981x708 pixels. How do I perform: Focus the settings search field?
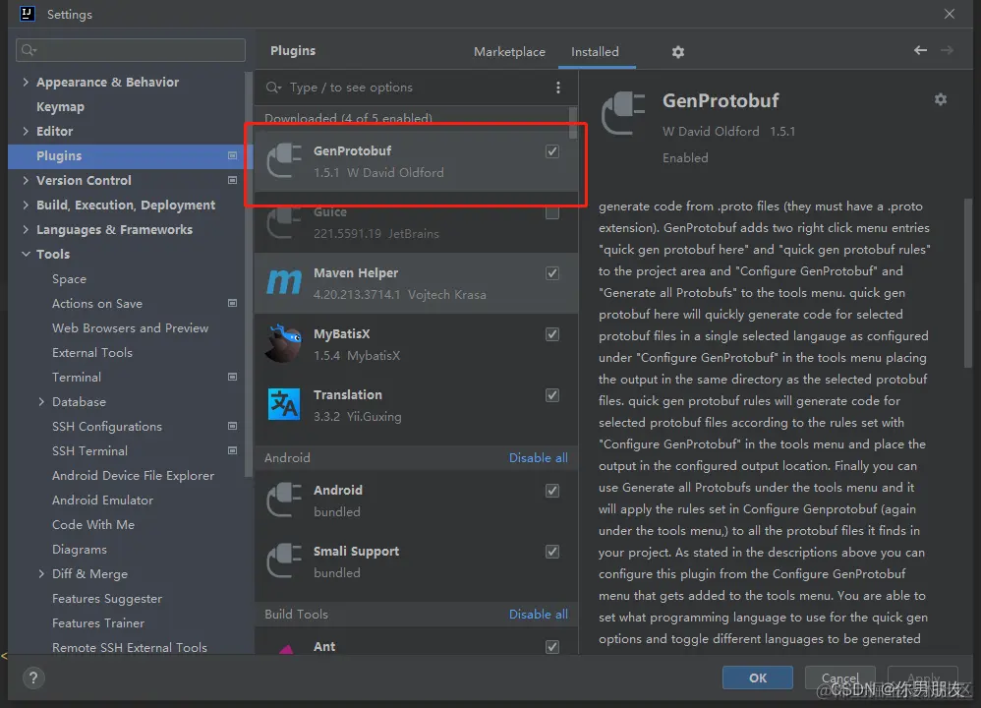[x=131, y=50]
